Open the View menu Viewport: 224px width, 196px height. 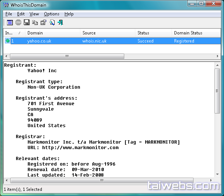coord(34,14)
